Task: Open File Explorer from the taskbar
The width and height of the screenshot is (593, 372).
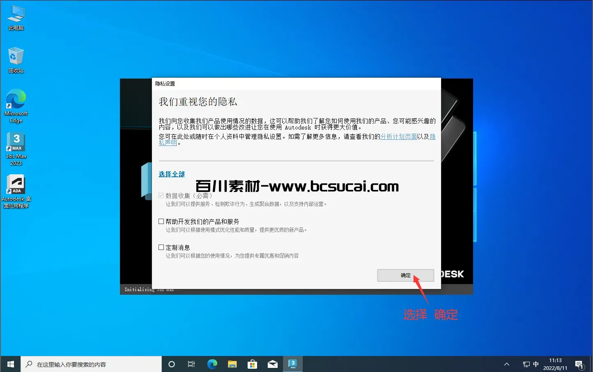Action: point(232,364)
